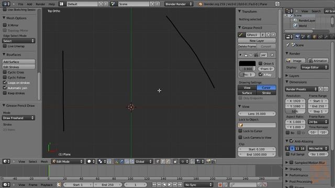Click the timeline editor type icon
Screen dimensions: 335x188
pyautogui.click(x=6, y=184)
